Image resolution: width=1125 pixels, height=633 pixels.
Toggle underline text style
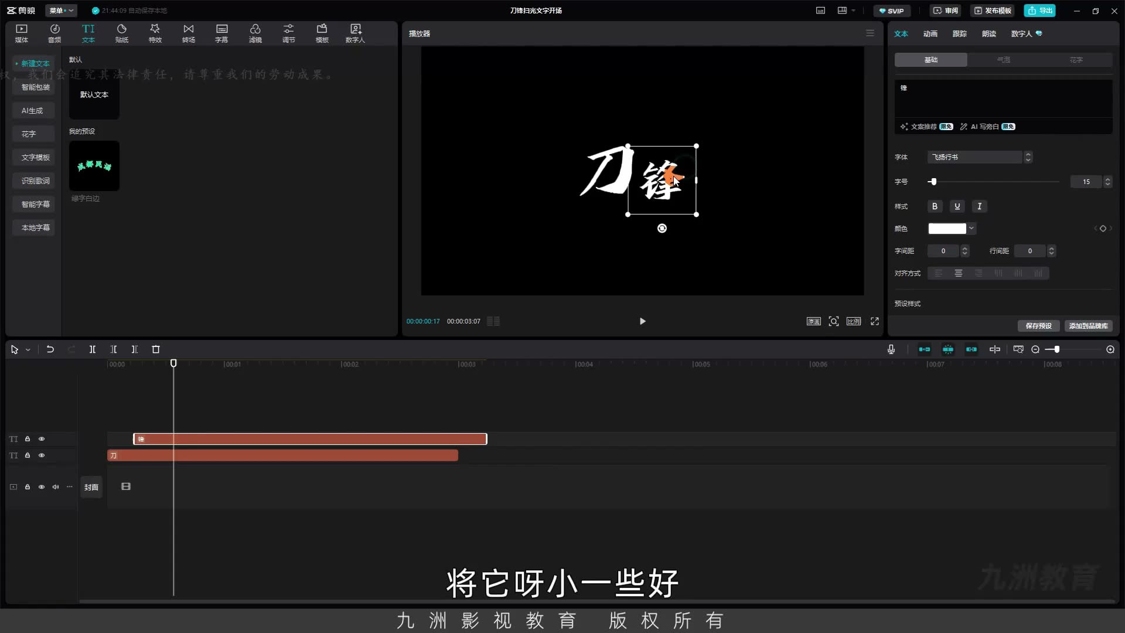tap(957, 206)
